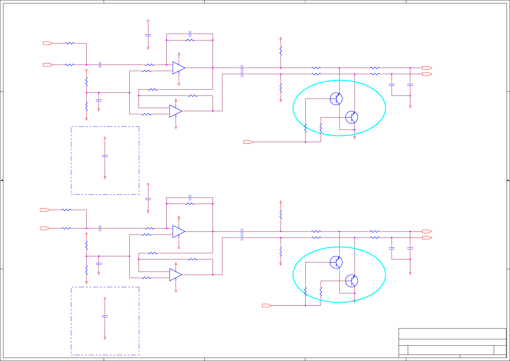510x361 pixels.
Task: Select the input coupling capacitor in the top circuit
Action: (100, 65)
